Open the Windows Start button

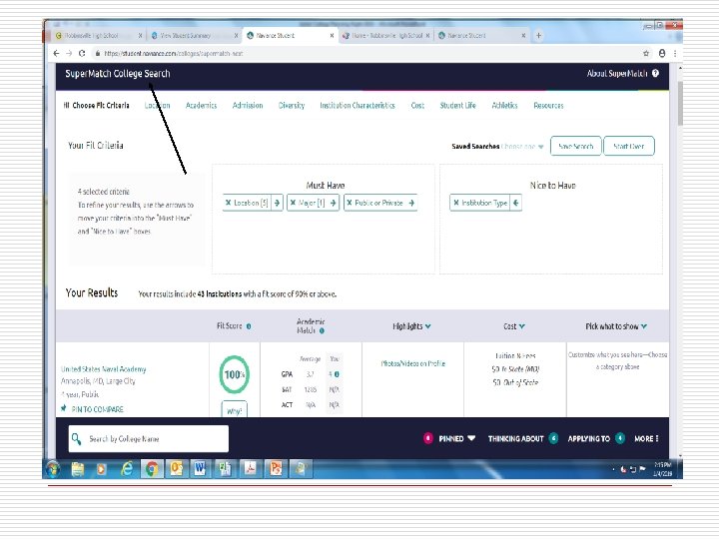53,469
